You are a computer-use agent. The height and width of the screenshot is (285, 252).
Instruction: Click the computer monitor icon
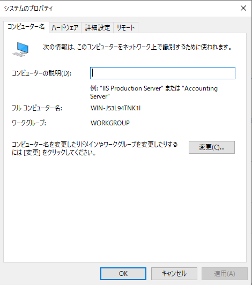pos(20,49)
